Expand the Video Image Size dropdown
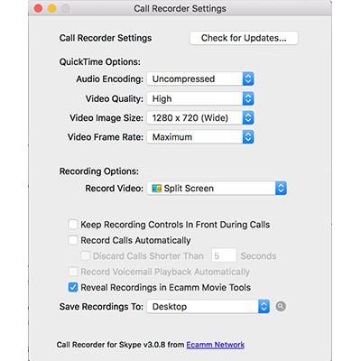The width and height of the screenshot is (361, 361). pyautogui.click(x=200, y=118)
